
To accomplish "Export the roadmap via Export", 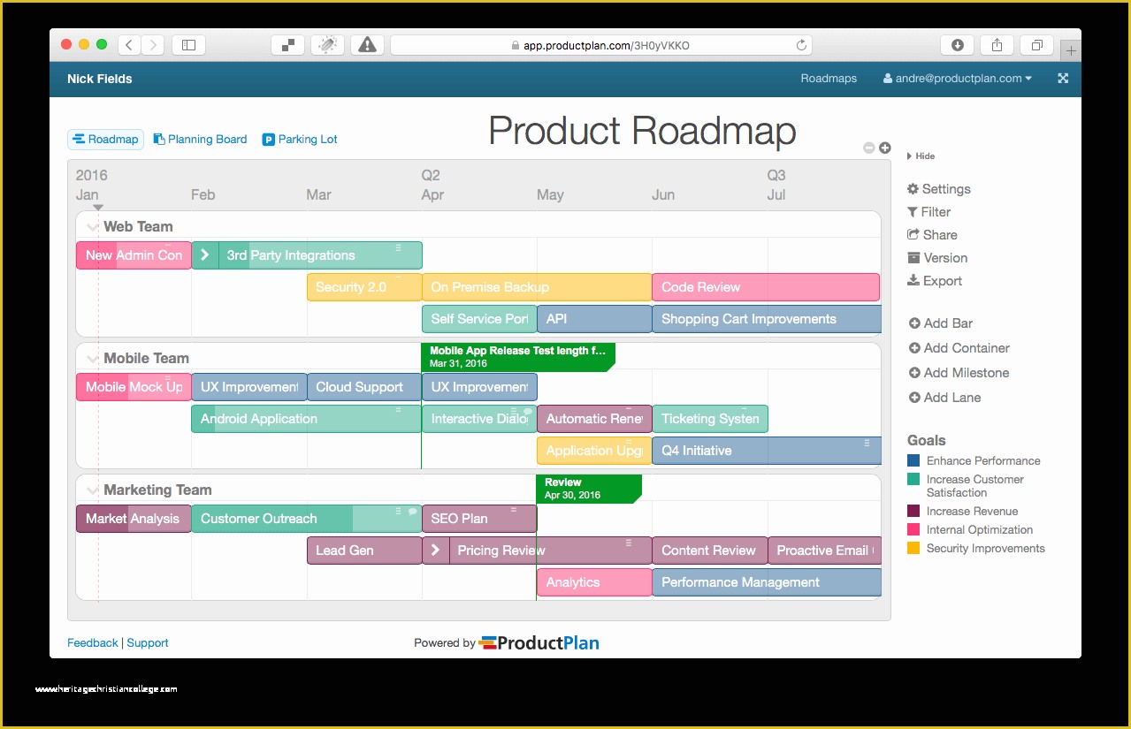I will pyautogui.click(x=935, y=281).
